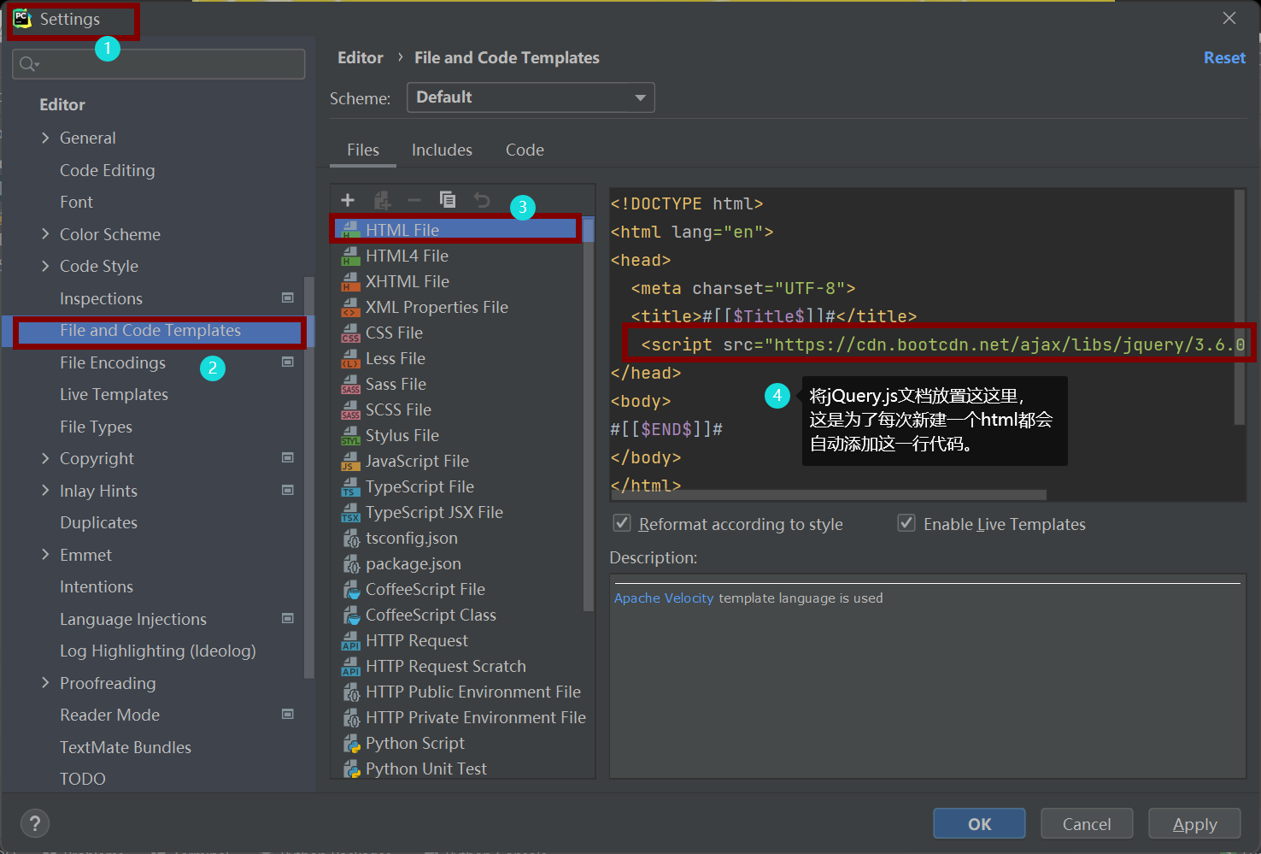Click the Copy Template icon in toolbar
This screenshot has width=1261, height=854.
click(x=448, y=200)
